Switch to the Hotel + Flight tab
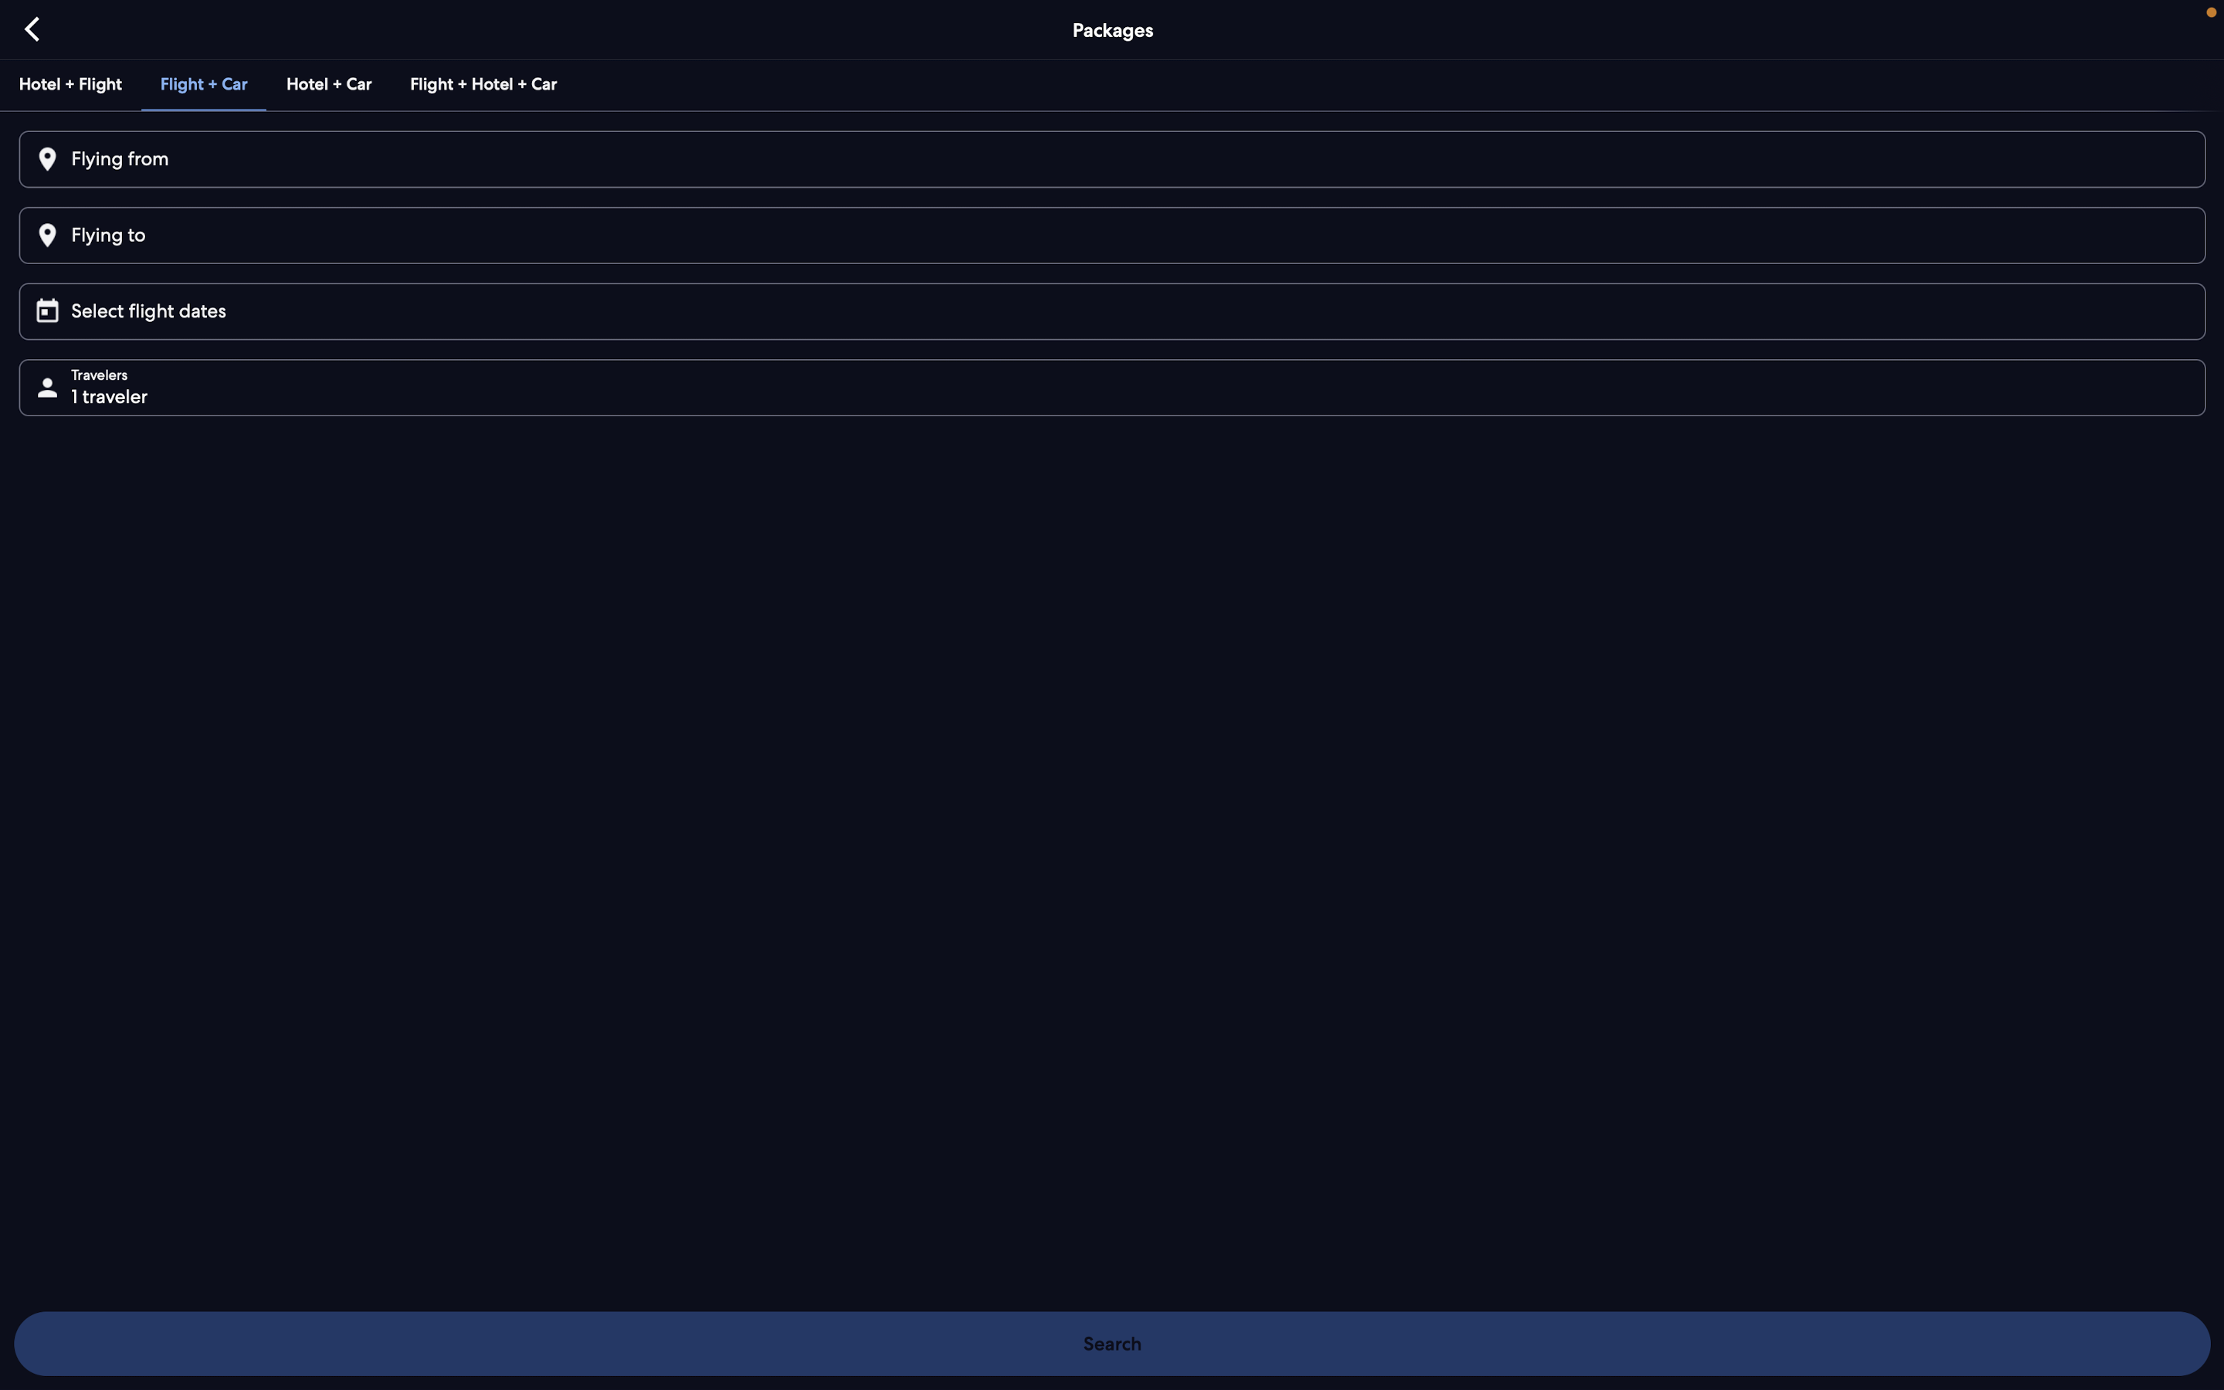 69,85
